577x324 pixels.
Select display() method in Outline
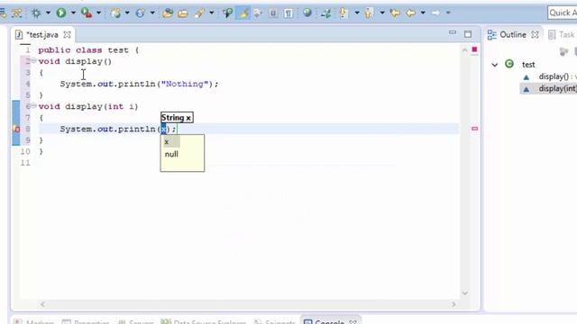[x=554, y=76]
